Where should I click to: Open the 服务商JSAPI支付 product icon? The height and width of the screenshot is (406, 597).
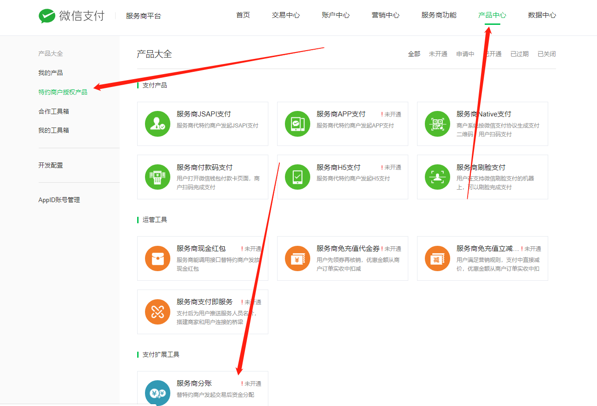click(157, 124)
